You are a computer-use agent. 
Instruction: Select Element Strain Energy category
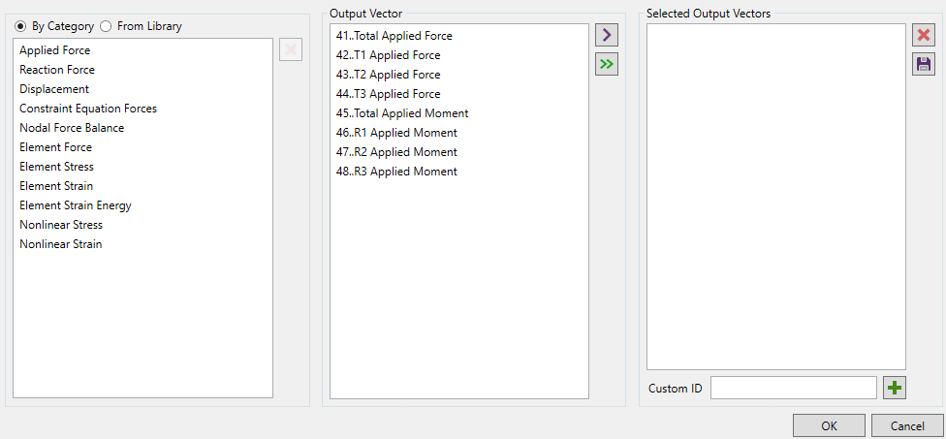pos(76,205)
